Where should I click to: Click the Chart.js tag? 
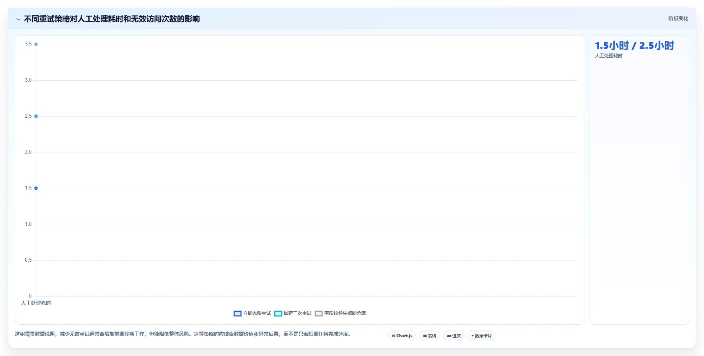point(402,336)
